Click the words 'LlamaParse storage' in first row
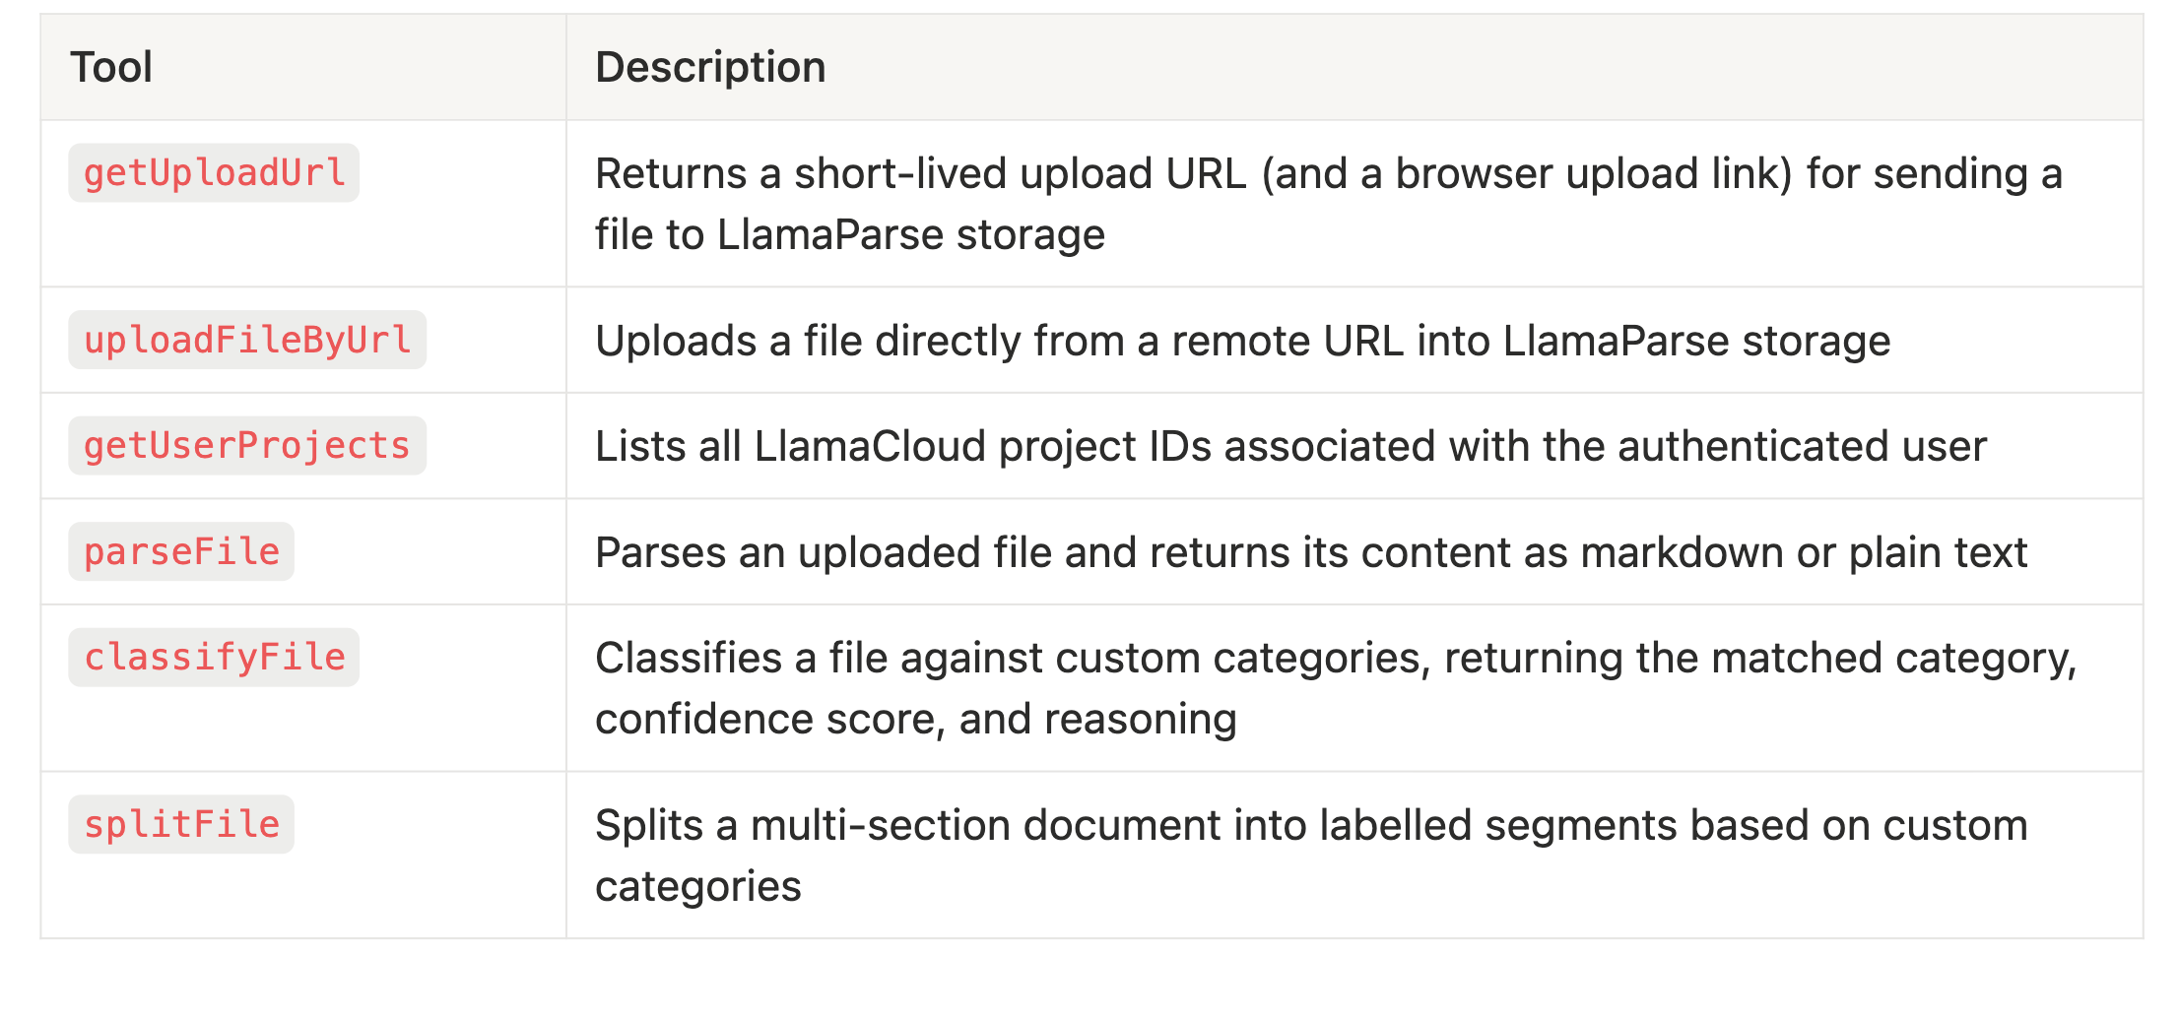Image resolution: width=2179 pixels, height=1016 pixels. click(x=911, y=235)
